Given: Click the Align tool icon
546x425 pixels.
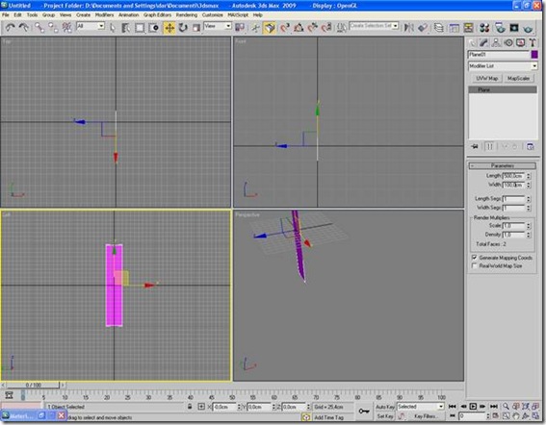Looking at the screenshot, I should pyautogui.click(x=423, y=28).
